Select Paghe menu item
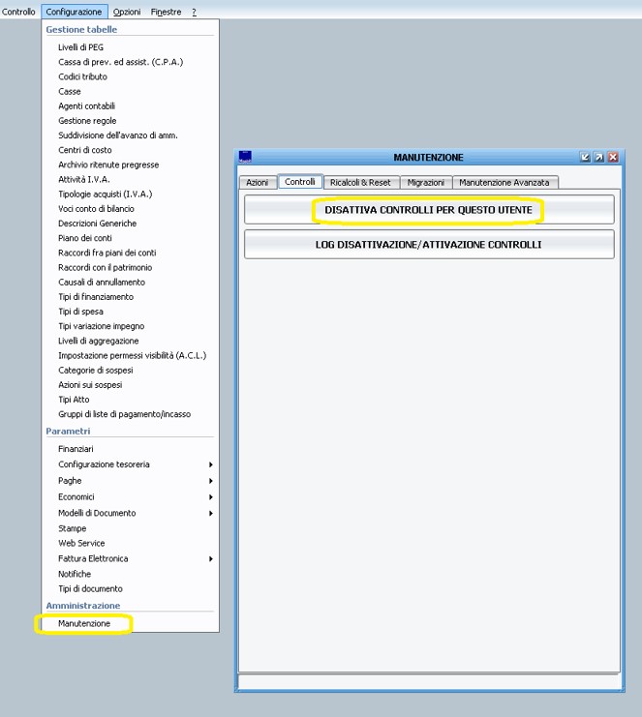 click(x=70, y=481)
